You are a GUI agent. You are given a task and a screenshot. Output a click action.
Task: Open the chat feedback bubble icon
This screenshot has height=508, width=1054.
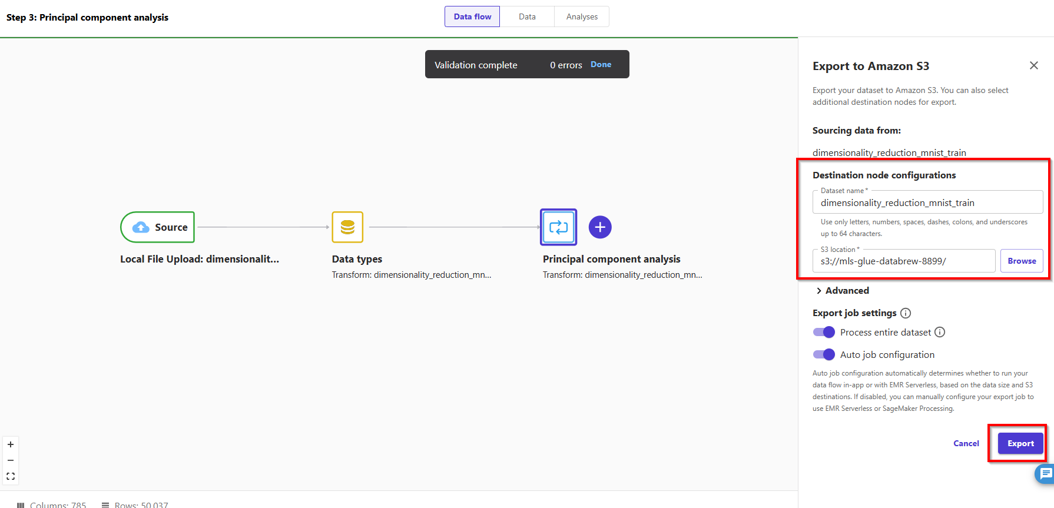1045,473
